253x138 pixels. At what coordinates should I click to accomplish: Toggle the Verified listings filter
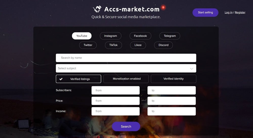click(x=78, y=79)
